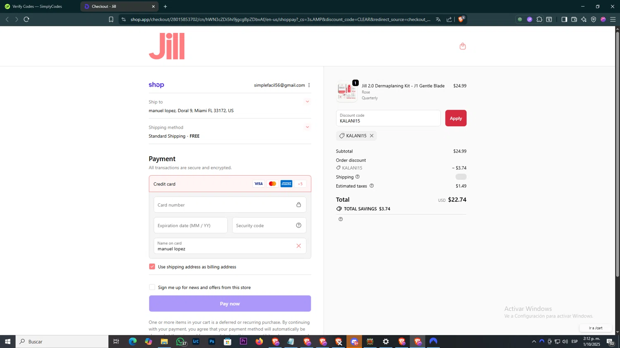This screenshot has height=348, width=620.
Task: Focus the Expiration date field
Action: [x=191, y=226]
